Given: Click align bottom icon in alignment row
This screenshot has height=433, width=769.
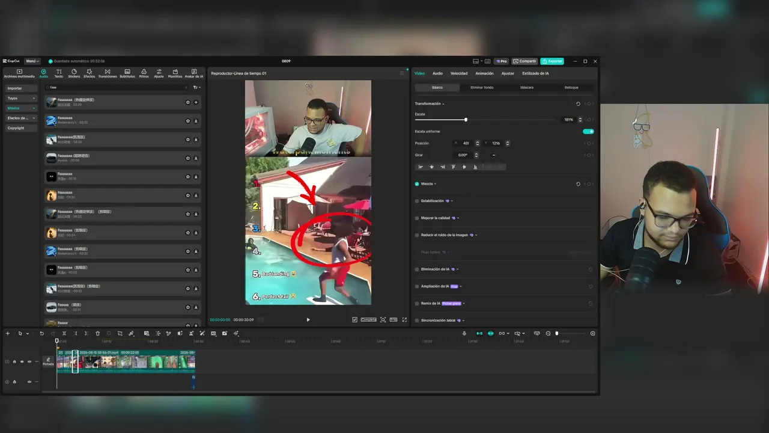Looking at the screenshot, I should coord(475,167).
